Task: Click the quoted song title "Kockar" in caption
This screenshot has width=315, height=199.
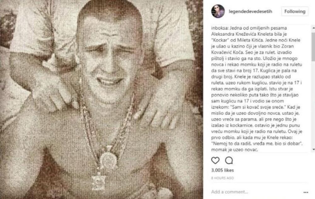Action: pos(220,40)
